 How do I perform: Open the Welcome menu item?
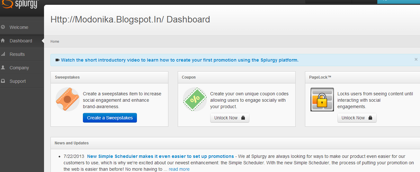[22, 27]
